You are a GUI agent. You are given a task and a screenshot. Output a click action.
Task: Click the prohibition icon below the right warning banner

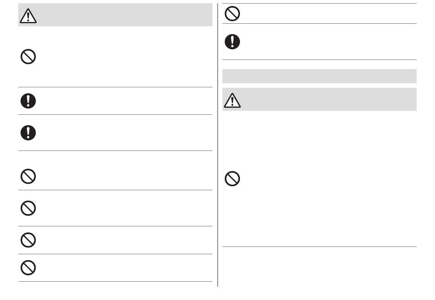click(x=232, y=179)
